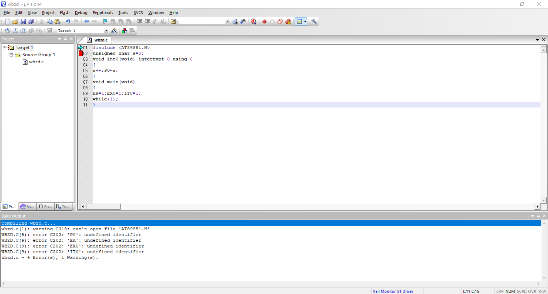
Task: Insert bookmark with blue flag icon
Action: (x=105, y=21)
